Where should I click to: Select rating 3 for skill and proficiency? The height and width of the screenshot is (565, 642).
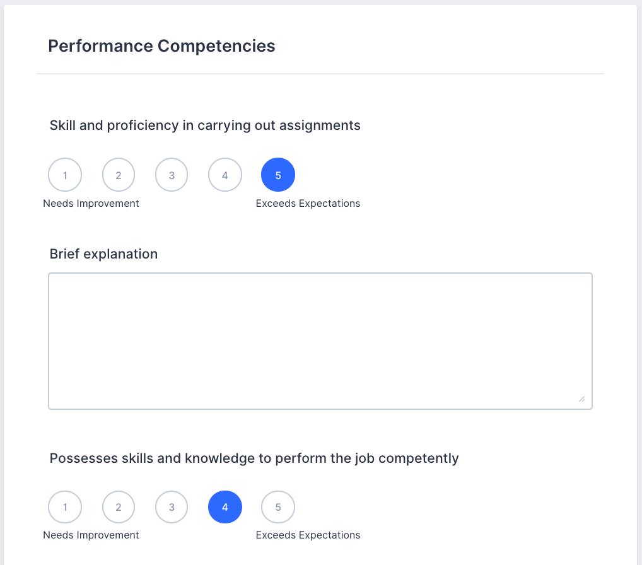[x=172, y=175]
